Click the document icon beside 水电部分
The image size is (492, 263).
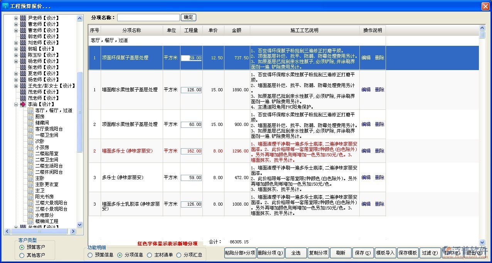30,215
